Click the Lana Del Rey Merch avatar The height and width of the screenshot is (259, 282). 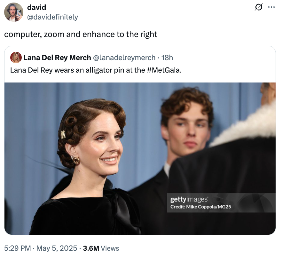coord(16,58)
